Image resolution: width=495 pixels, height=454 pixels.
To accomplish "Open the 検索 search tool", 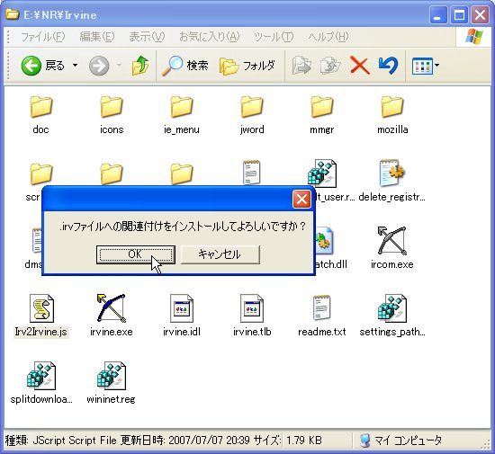I will [x=185, y=66].
